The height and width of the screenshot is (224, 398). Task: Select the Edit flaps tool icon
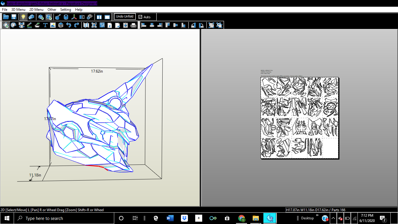tap(37, 25)
